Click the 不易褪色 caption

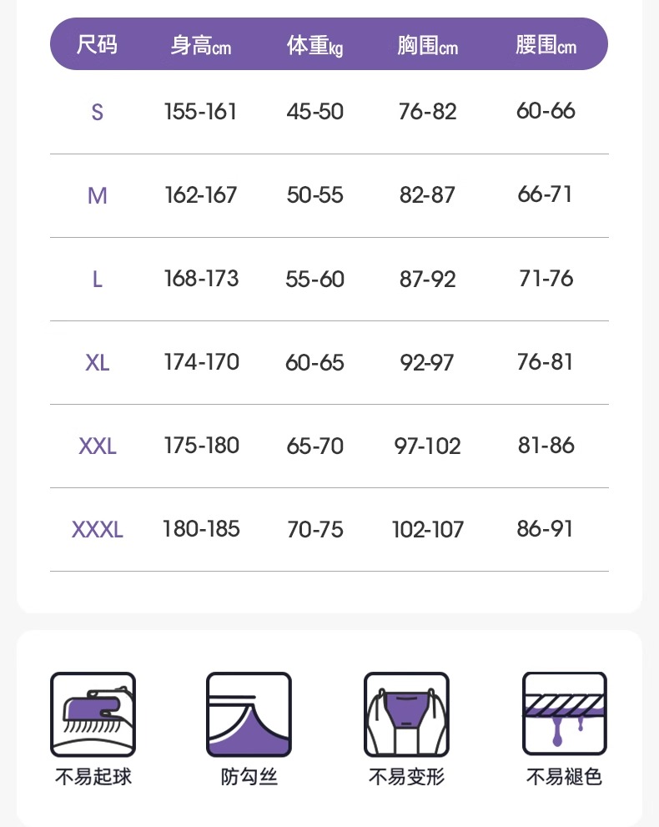(x=564, y=777)
